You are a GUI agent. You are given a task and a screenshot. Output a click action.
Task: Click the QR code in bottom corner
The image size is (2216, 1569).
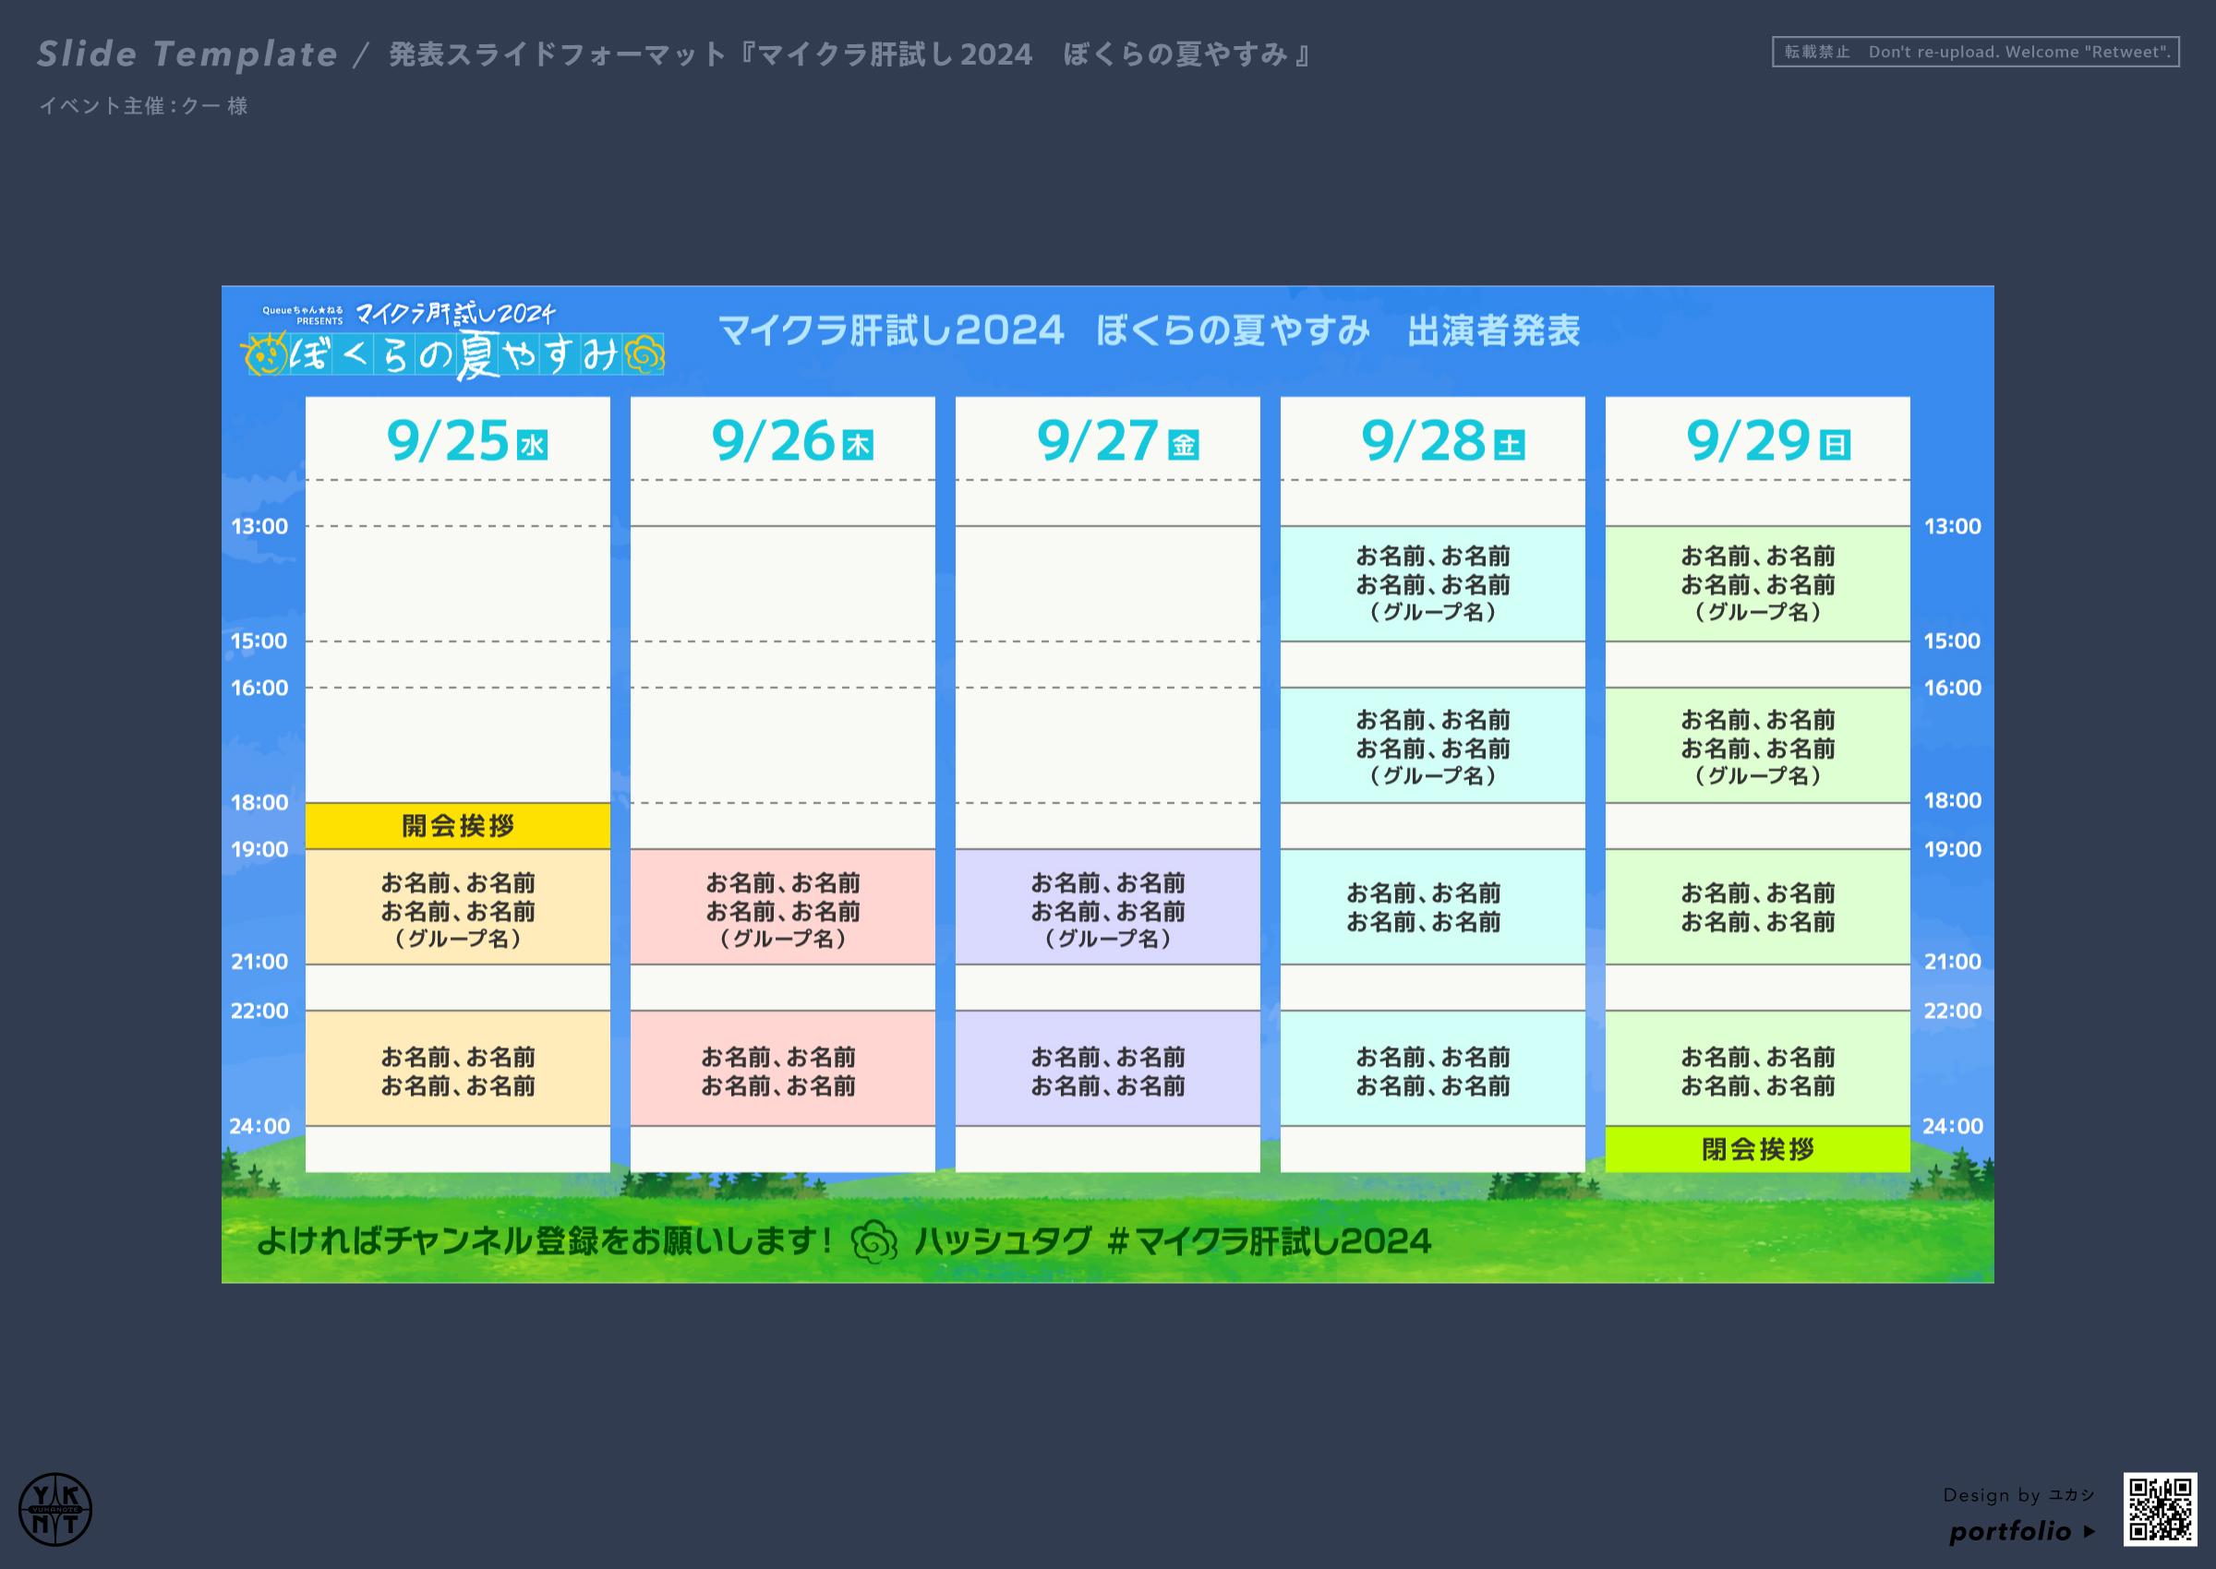(2159, 1509)
